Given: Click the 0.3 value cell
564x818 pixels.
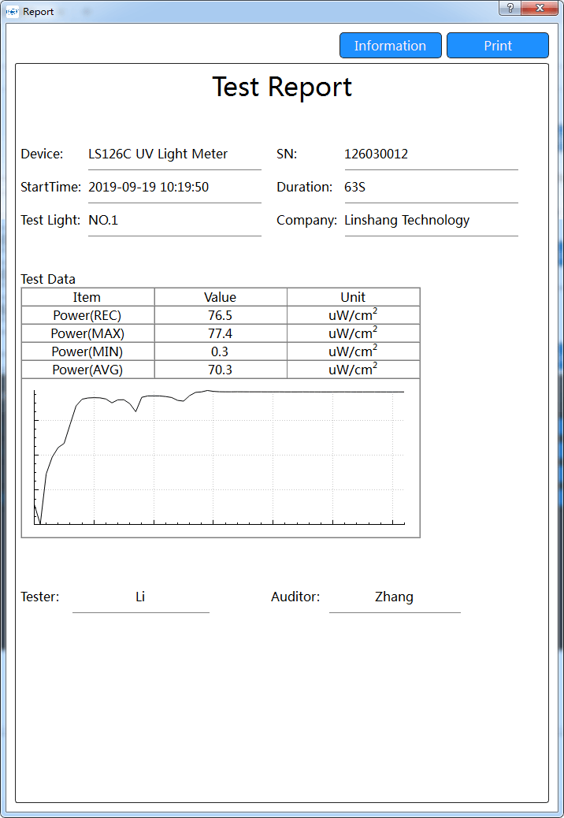Looking at the screenshot, I should pos(221,351).
